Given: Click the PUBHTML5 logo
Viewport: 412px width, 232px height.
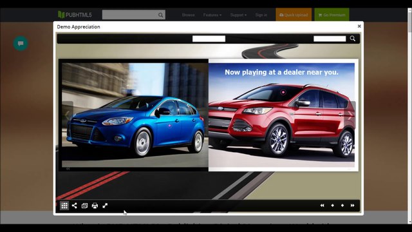Looking at the screenshot, I should [x=75, y=15].
